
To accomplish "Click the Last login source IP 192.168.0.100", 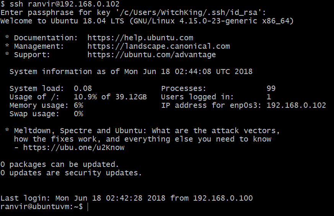I will (223, 198).
